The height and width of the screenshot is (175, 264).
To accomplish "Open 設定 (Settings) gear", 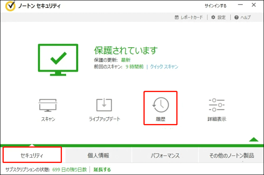I will 218,17.
